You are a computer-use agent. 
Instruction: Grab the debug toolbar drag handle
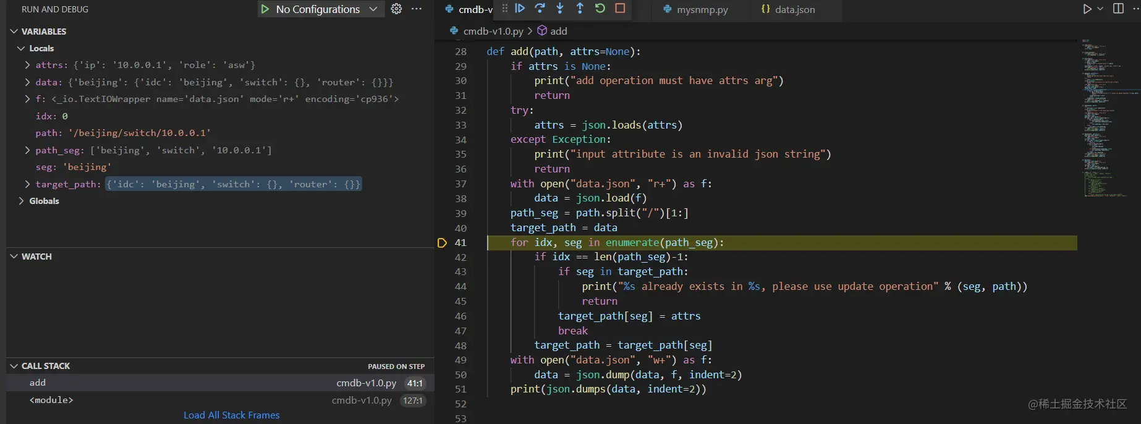click(x=505, y=8)
